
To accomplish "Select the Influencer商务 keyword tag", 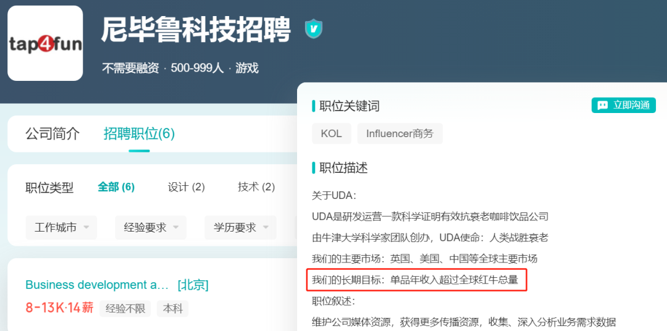I will (x=400, y=133).
